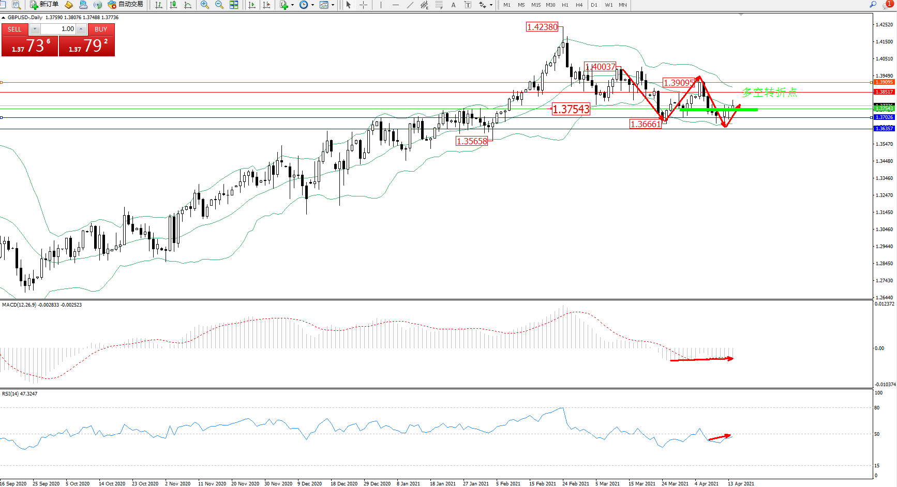This screenshot has width=897, height=487.
Task: Select the crosshair tool
Action: coord(364,5)
